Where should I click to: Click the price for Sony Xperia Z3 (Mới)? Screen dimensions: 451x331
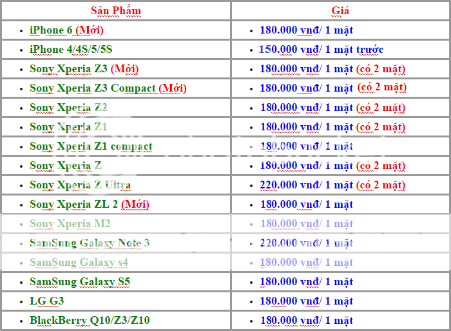pyautogui.click(x=332, y=69)
